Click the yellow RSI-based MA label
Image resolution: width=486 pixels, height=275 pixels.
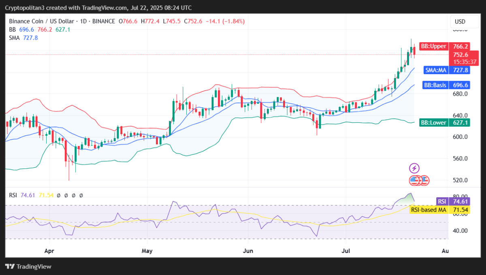[428, 210]
